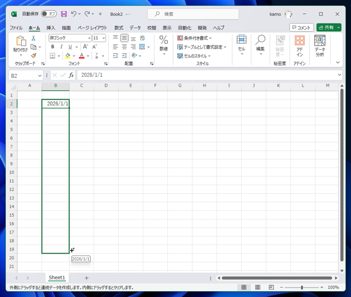Click the Paste clipboard icon

(x=21, y=41)
